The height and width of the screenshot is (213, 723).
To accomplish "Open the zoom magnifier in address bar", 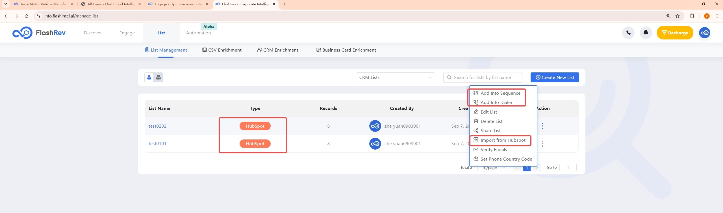I will coord(668,16).
